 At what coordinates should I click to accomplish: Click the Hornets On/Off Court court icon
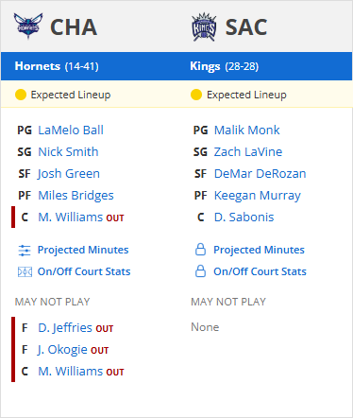[x=25, y=271]
